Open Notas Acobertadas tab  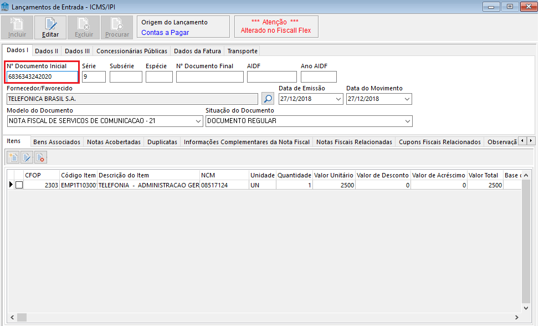click(114, 142)
